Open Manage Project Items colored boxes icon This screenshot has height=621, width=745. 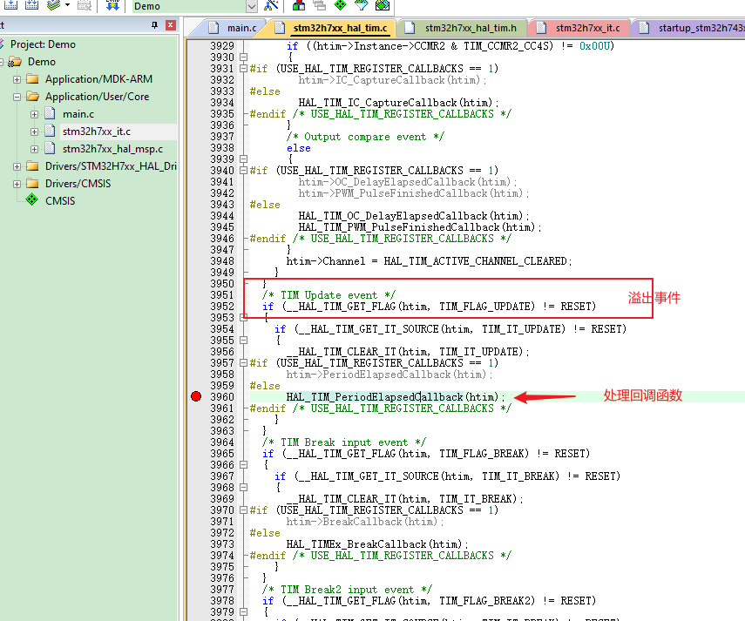point(299,4)
